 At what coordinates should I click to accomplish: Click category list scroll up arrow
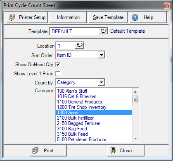coord(135,92)
